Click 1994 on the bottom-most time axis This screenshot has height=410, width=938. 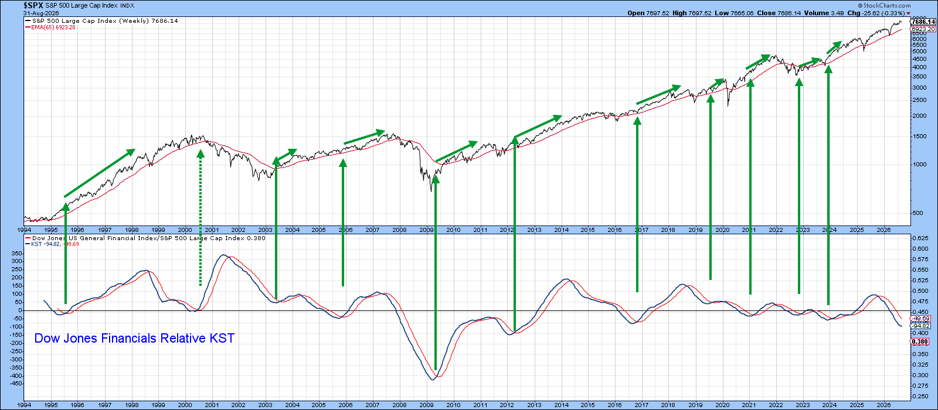pyautogui.click(x=24, y=405)
